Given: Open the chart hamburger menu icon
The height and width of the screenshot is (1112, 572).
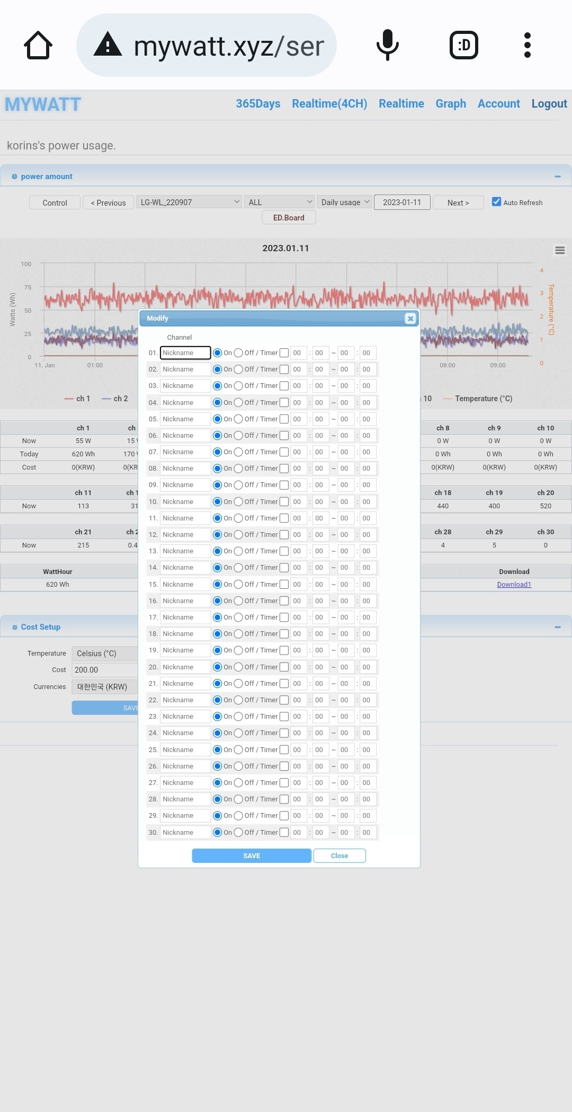Looking at the screenshot, I should point(560,250).
